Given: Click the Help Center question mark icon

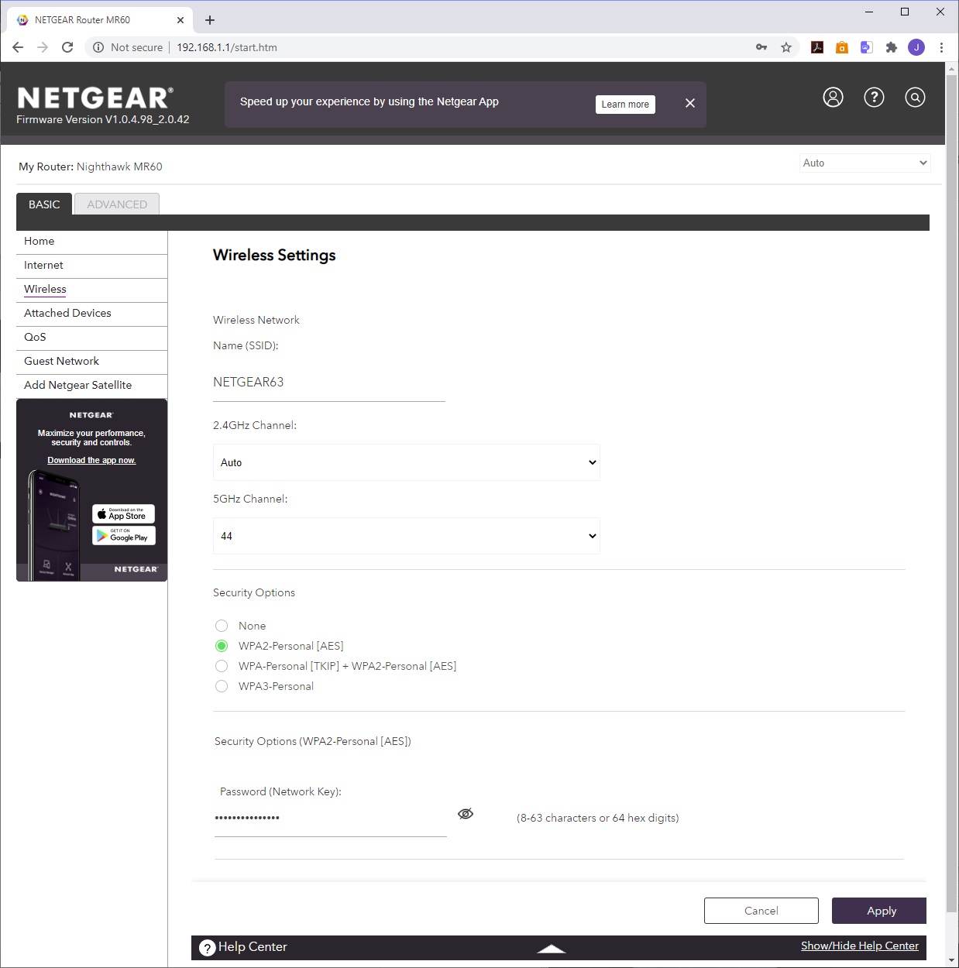Looking at the screenshot, I should click(x=207, y=947).
